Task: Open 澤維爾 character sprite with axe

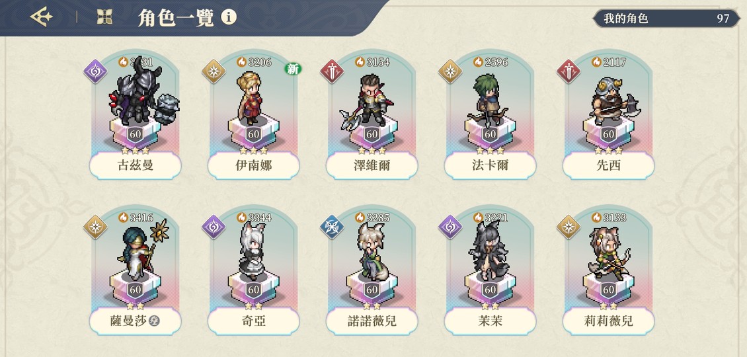Action: coord(367,101)
